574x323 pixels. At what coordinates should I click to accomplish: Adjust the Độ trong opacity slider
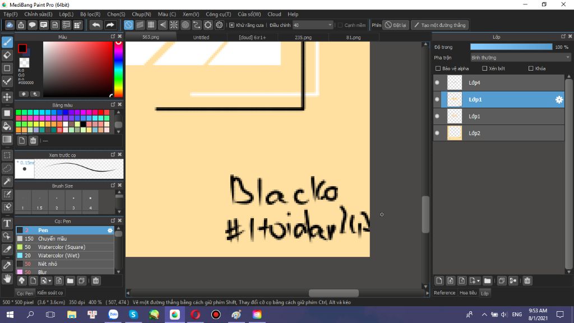511,47
